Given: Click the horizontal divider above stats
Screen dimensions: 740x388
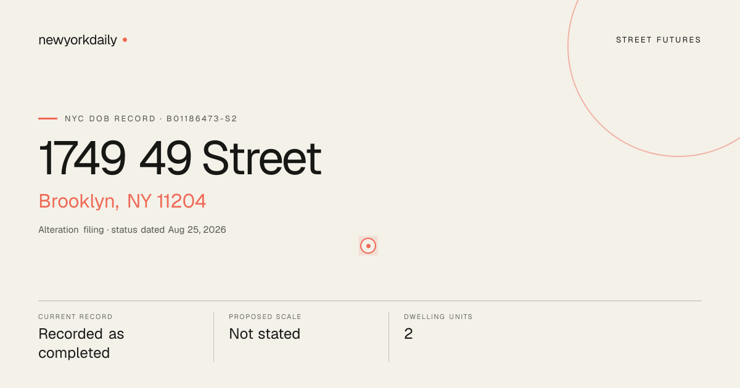Looking at the screenshot, I should click(x=370, y=301).
